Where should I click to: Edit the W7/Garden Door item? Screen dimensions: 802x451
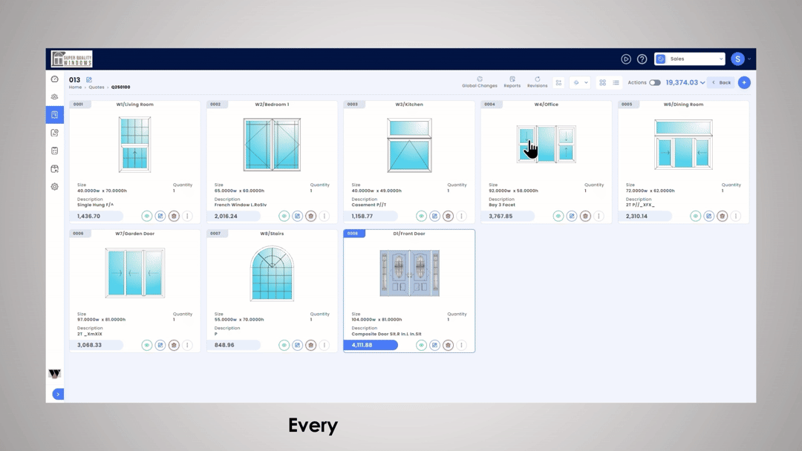(x=160, y=345)
